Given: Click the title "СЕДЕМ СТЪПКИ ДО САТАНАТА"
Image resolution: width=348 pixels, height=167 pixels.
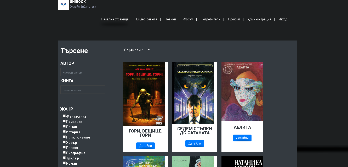Looking at the screenshot, I should click(195, 131).
